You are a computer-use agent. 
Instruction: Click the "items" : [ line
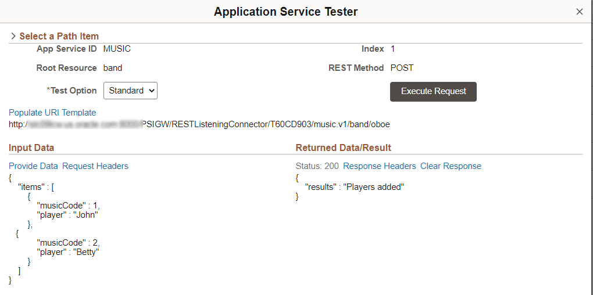click(36, 186)
